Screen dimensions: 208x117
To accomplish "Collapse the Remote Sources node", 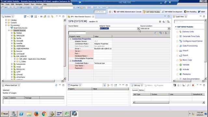I will [x=9, y=30].
